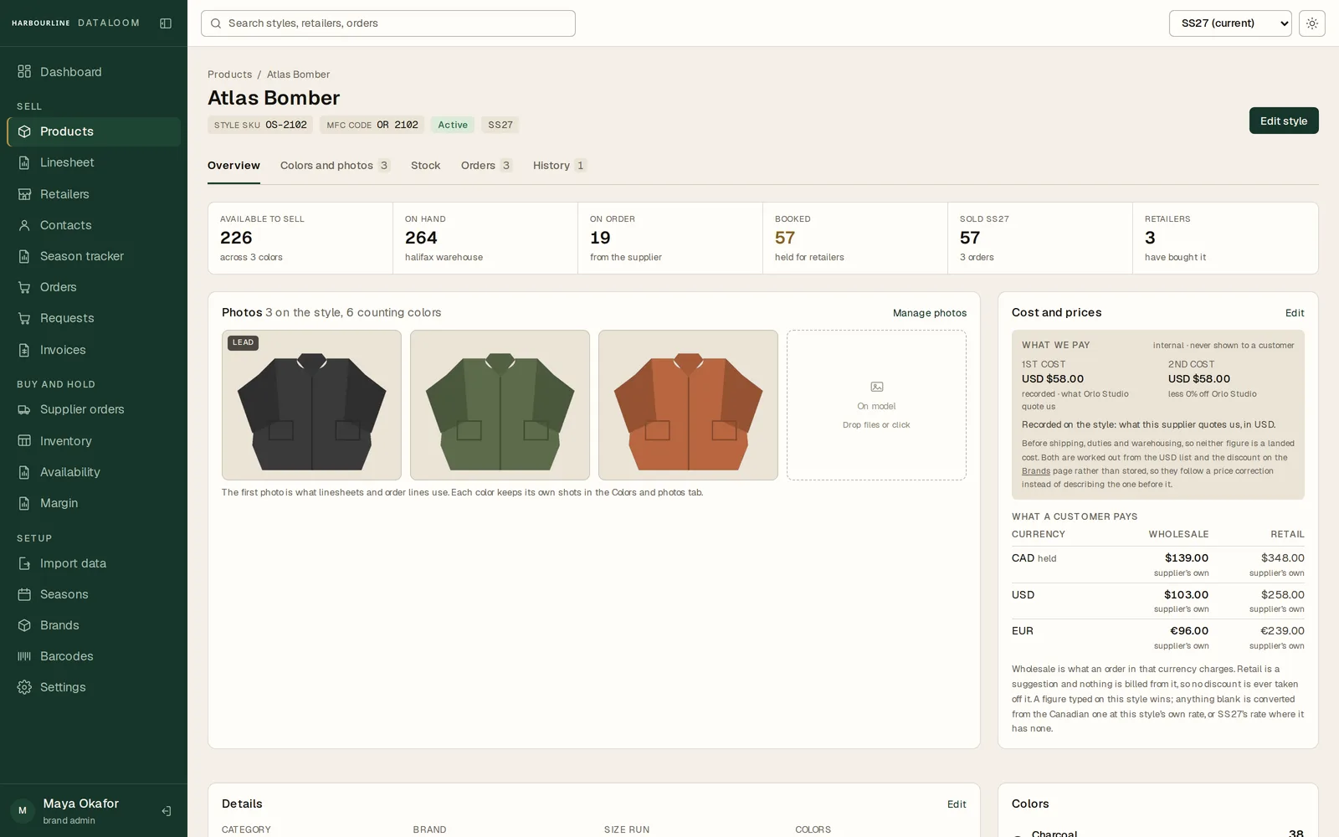Click the search styles input field

(x=388, y=23)
